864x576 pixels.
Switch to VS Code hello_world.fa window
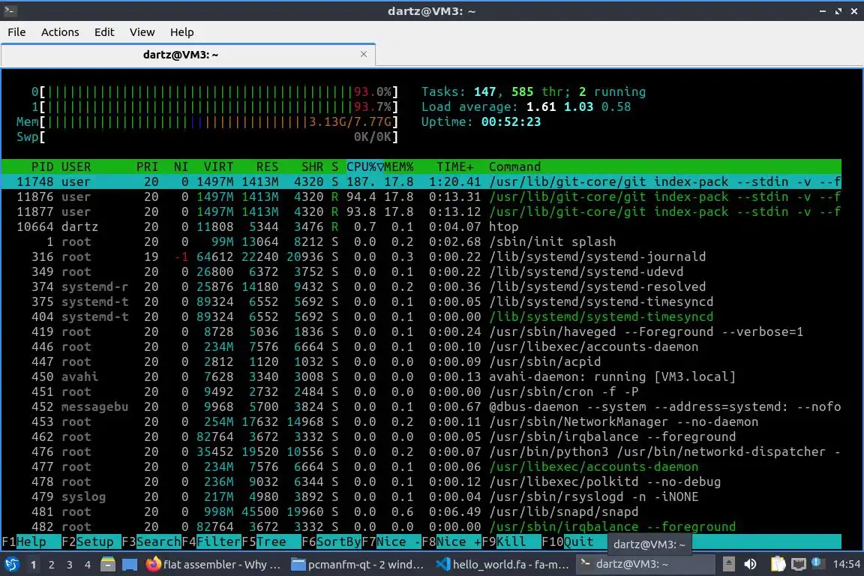(x=502, y=565)
